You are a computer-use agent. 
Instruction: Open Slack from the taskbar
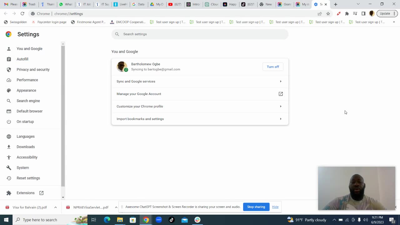tap(197, 220)
